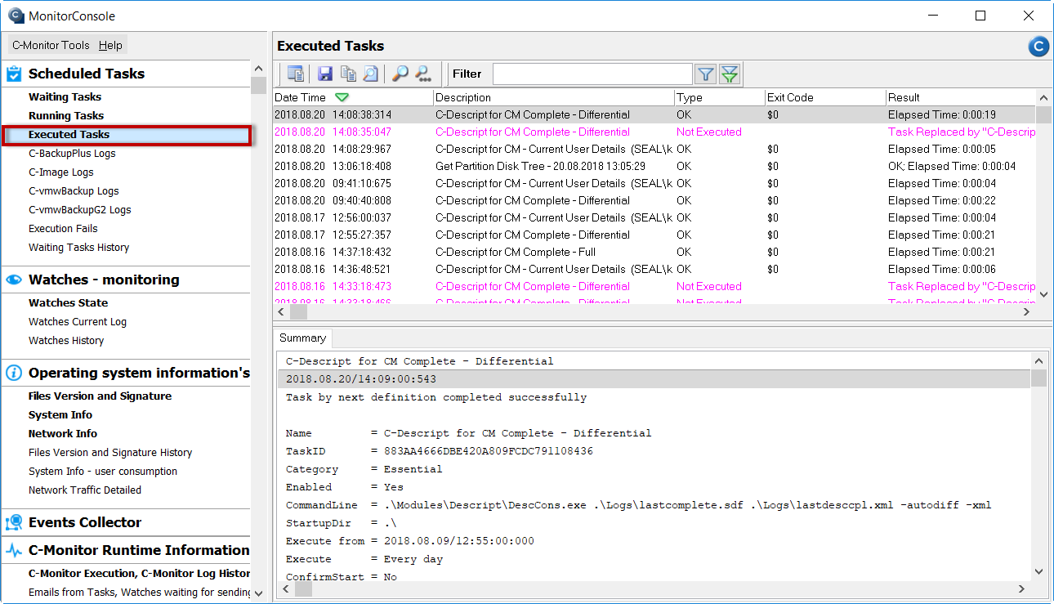Open System Info item
Screen dimensions: 1054x604
(60, 414)
